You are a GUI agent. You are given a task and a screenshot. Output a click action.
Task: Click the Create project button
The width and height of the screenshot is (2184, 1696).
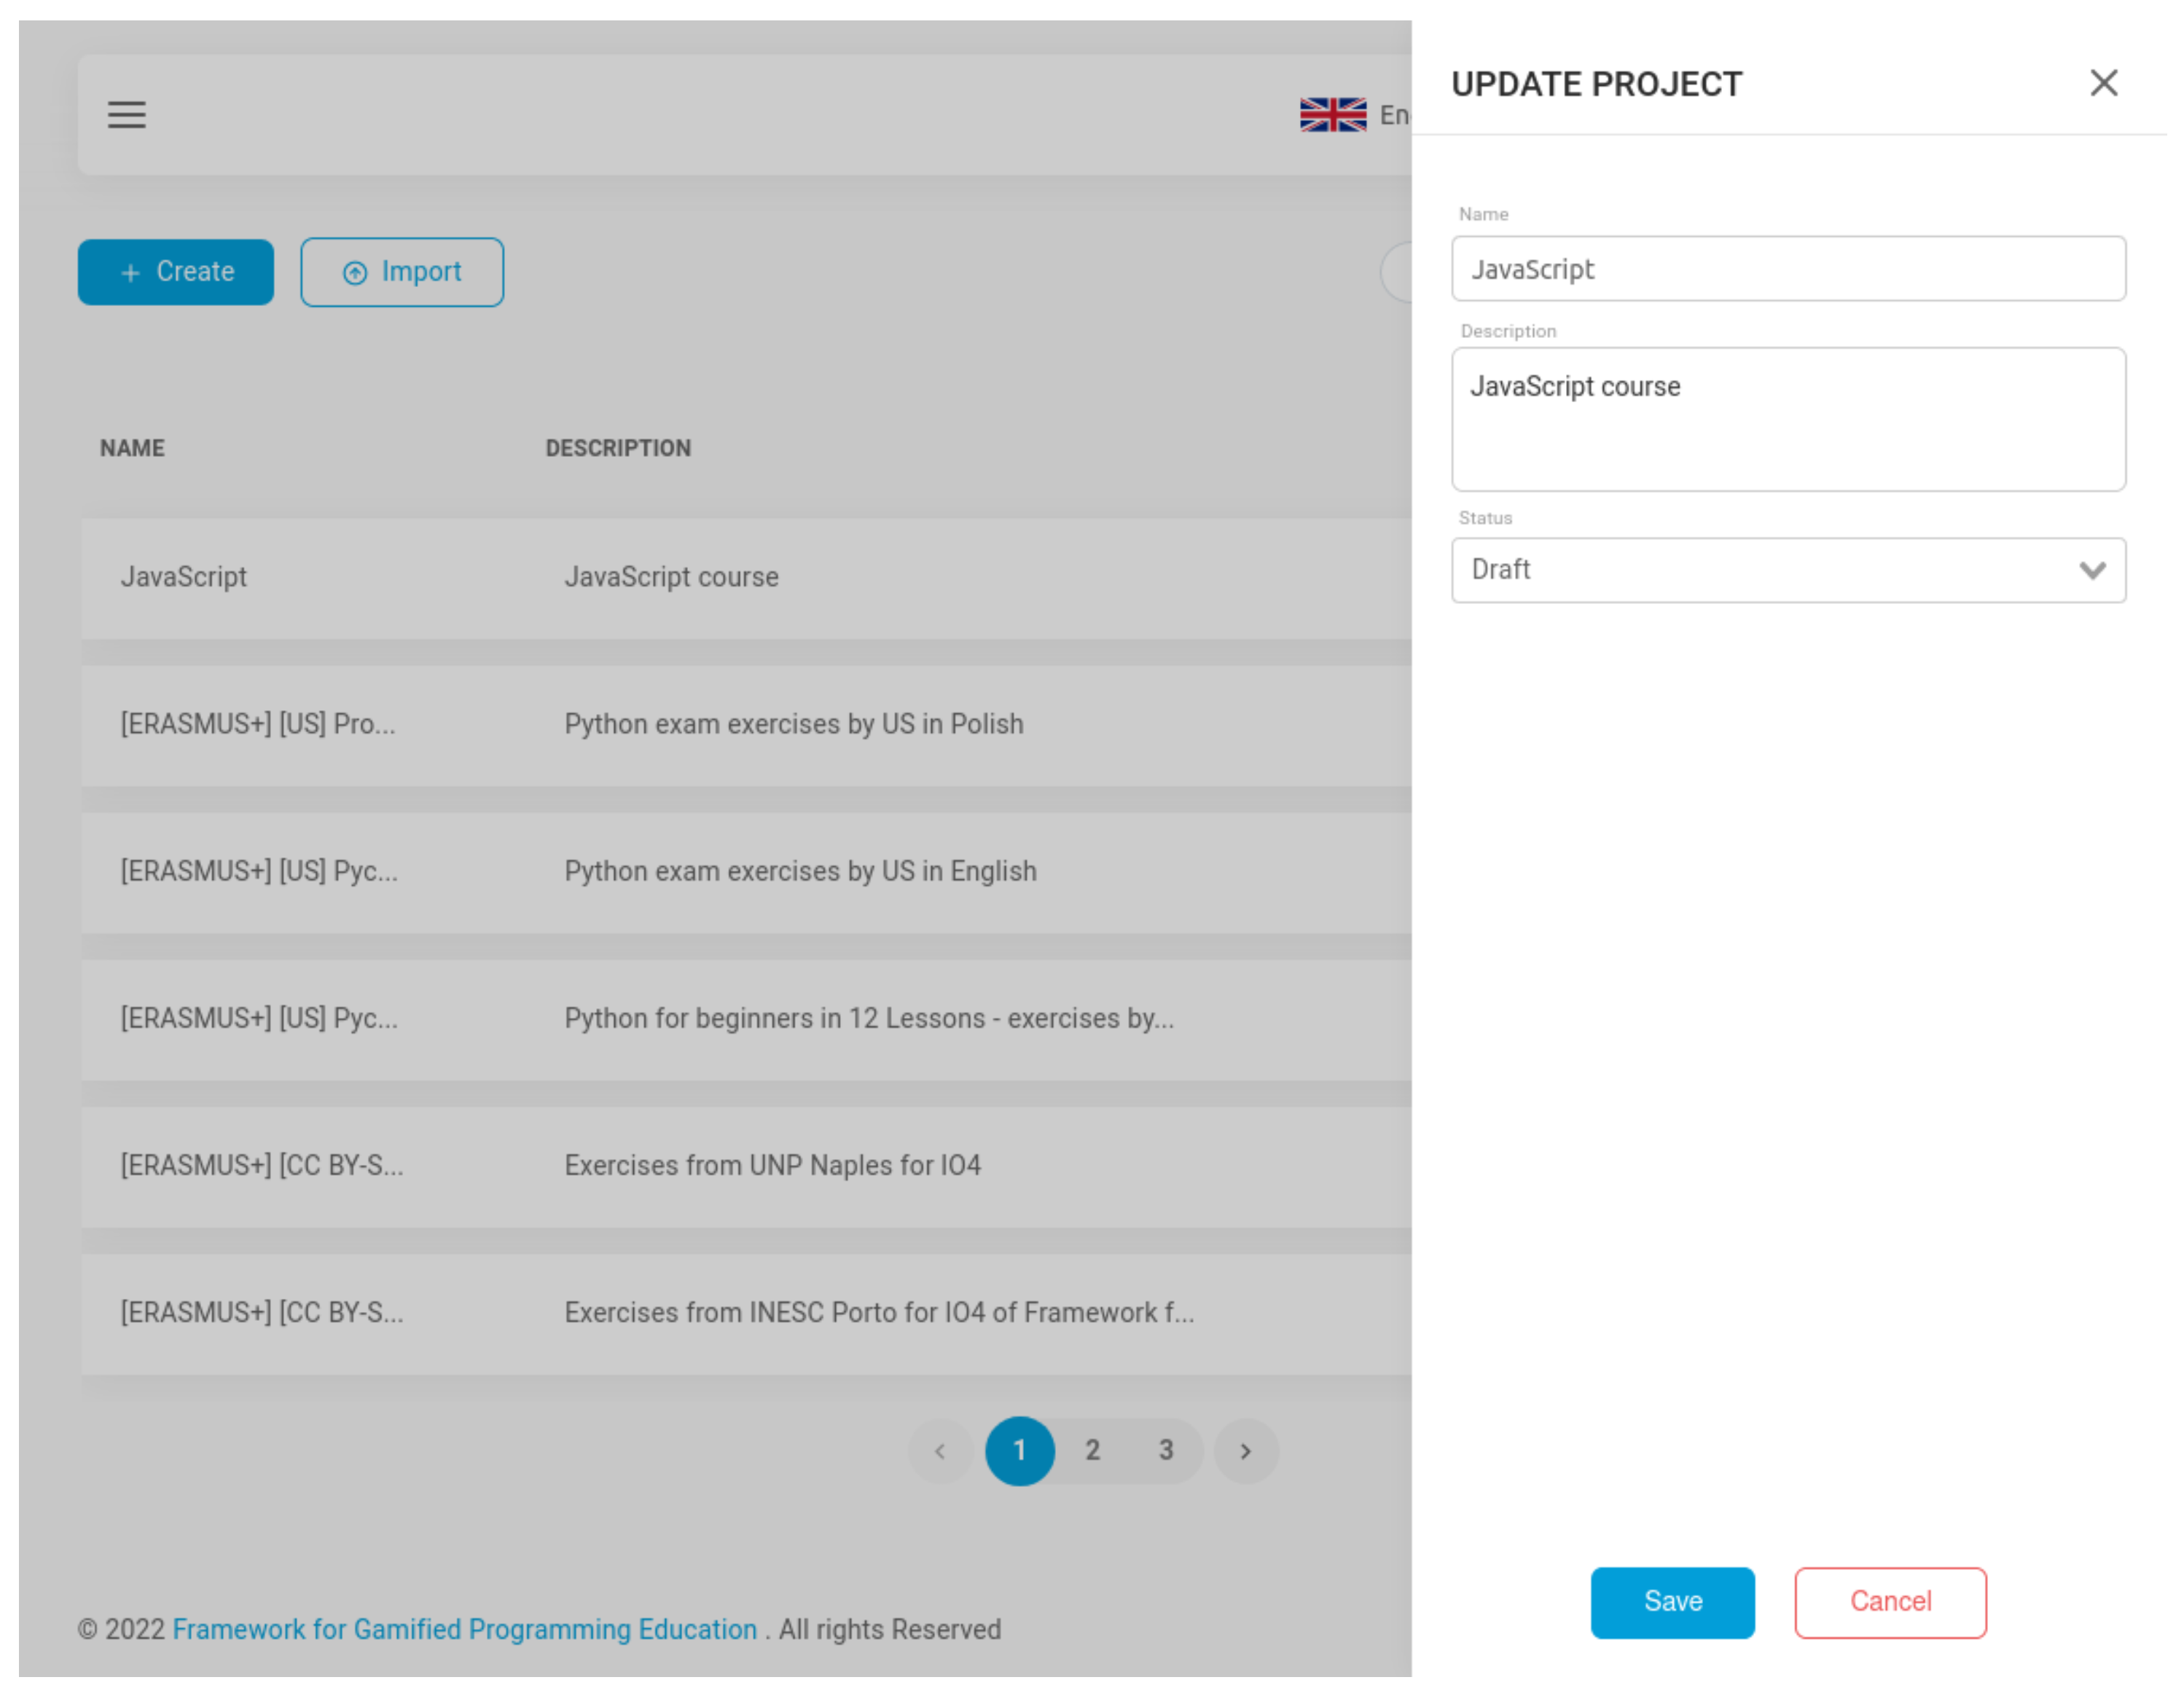176,273
